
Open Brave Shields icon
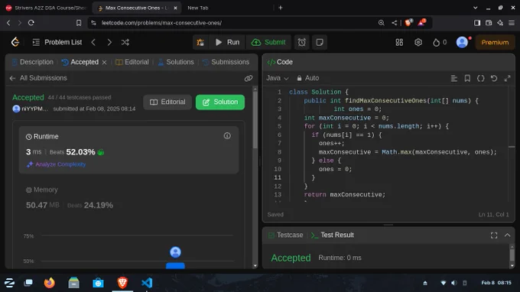(x=408, y=22)
